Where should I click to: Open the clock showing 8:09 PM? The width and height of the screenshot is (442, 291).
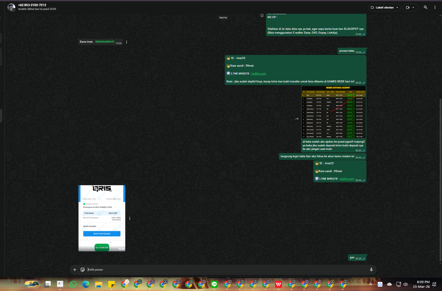421,284
